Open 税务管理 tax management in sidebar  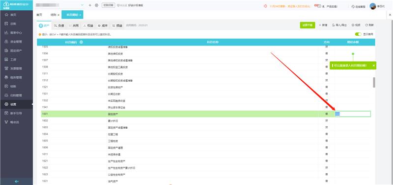pyautogui.click(x=16, y=77)
